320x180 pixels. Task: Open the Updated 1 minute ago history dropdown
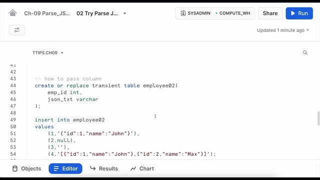tap(283, 30)
